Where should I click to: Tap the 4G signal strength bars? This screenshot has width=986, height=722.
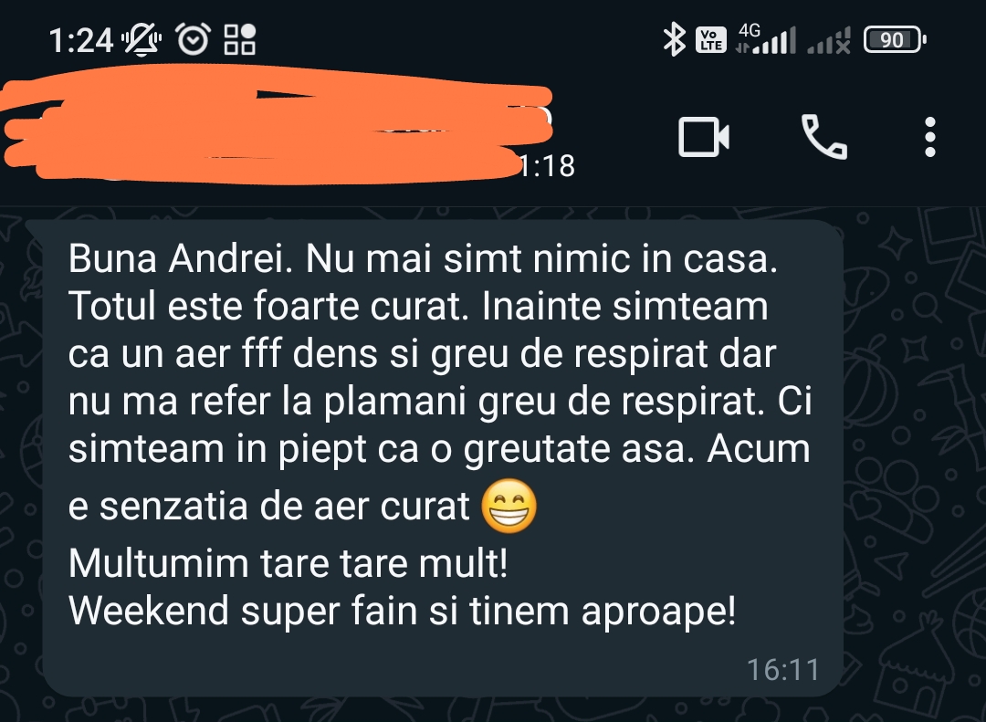(766, 39)
